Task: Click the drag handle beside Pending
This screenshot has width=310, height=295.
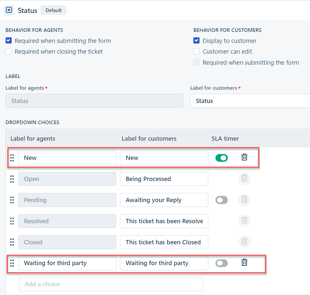Action: pos(12,200)
